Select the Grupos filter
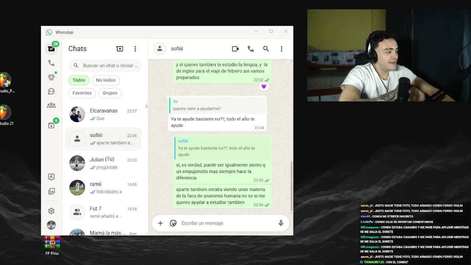This screenshot has width=471, height=265. click(x=110, y=93)
